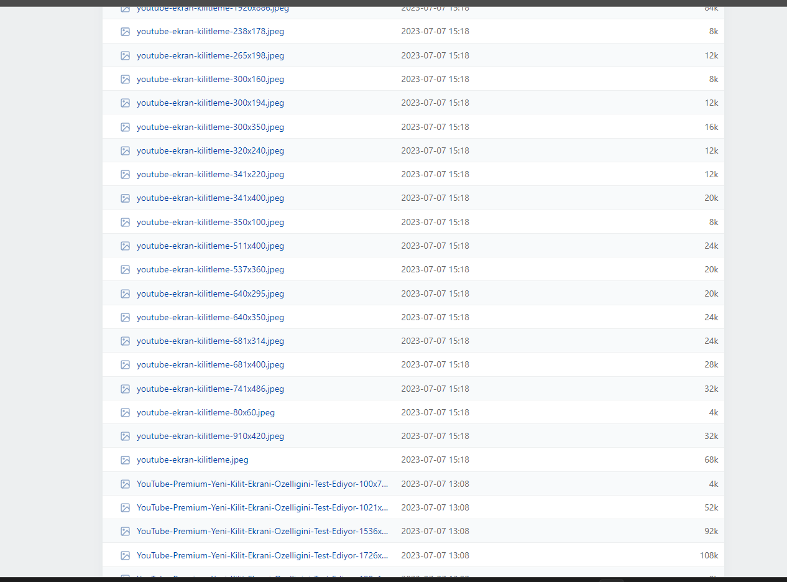Click the 28k file size value

coord(711,364)
